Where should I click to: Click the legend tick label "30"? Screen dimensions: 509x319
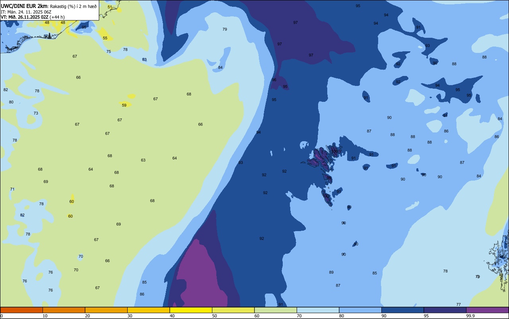click(x=130, y=316)
